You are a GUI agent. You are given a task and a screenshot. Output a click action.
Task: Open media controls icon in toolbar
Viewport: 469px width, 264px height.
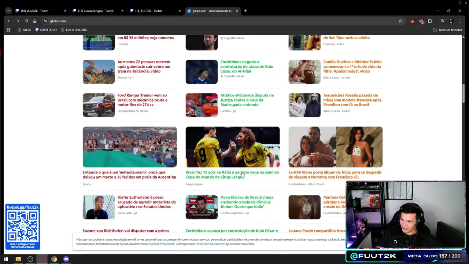[x=443, y=21]
